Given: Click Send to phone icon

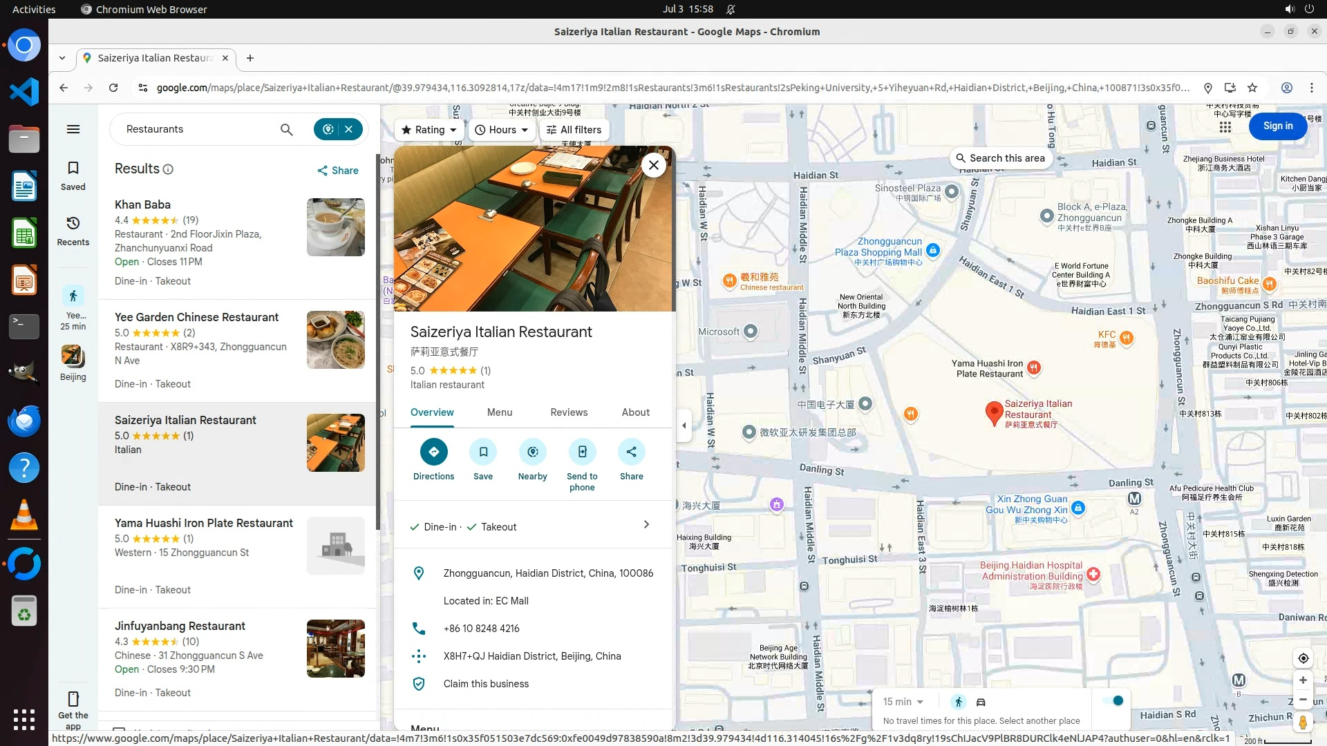Looking at the screenshot, I should pyautogui.click(x=582, y=452).
